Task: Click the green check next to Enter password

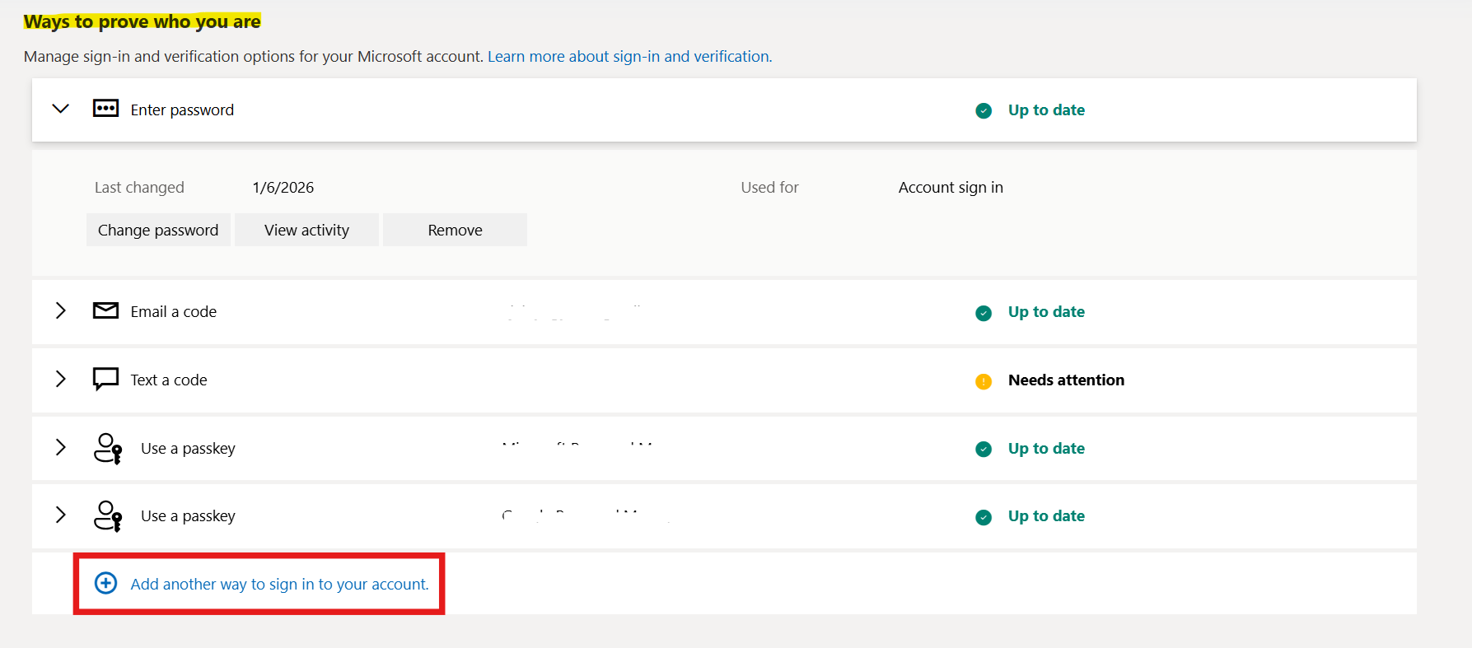Action: point(984,110)
